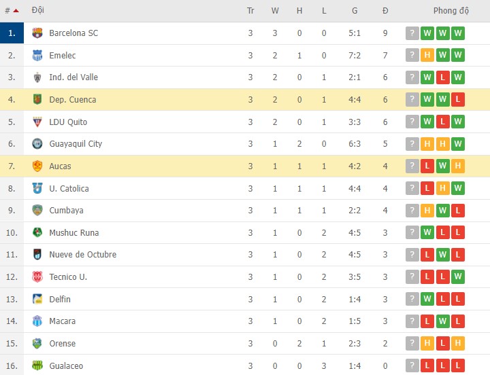Click the Barcelona SC team crest icon
Viewport: 490px width, 375px height.
point(37,33)
